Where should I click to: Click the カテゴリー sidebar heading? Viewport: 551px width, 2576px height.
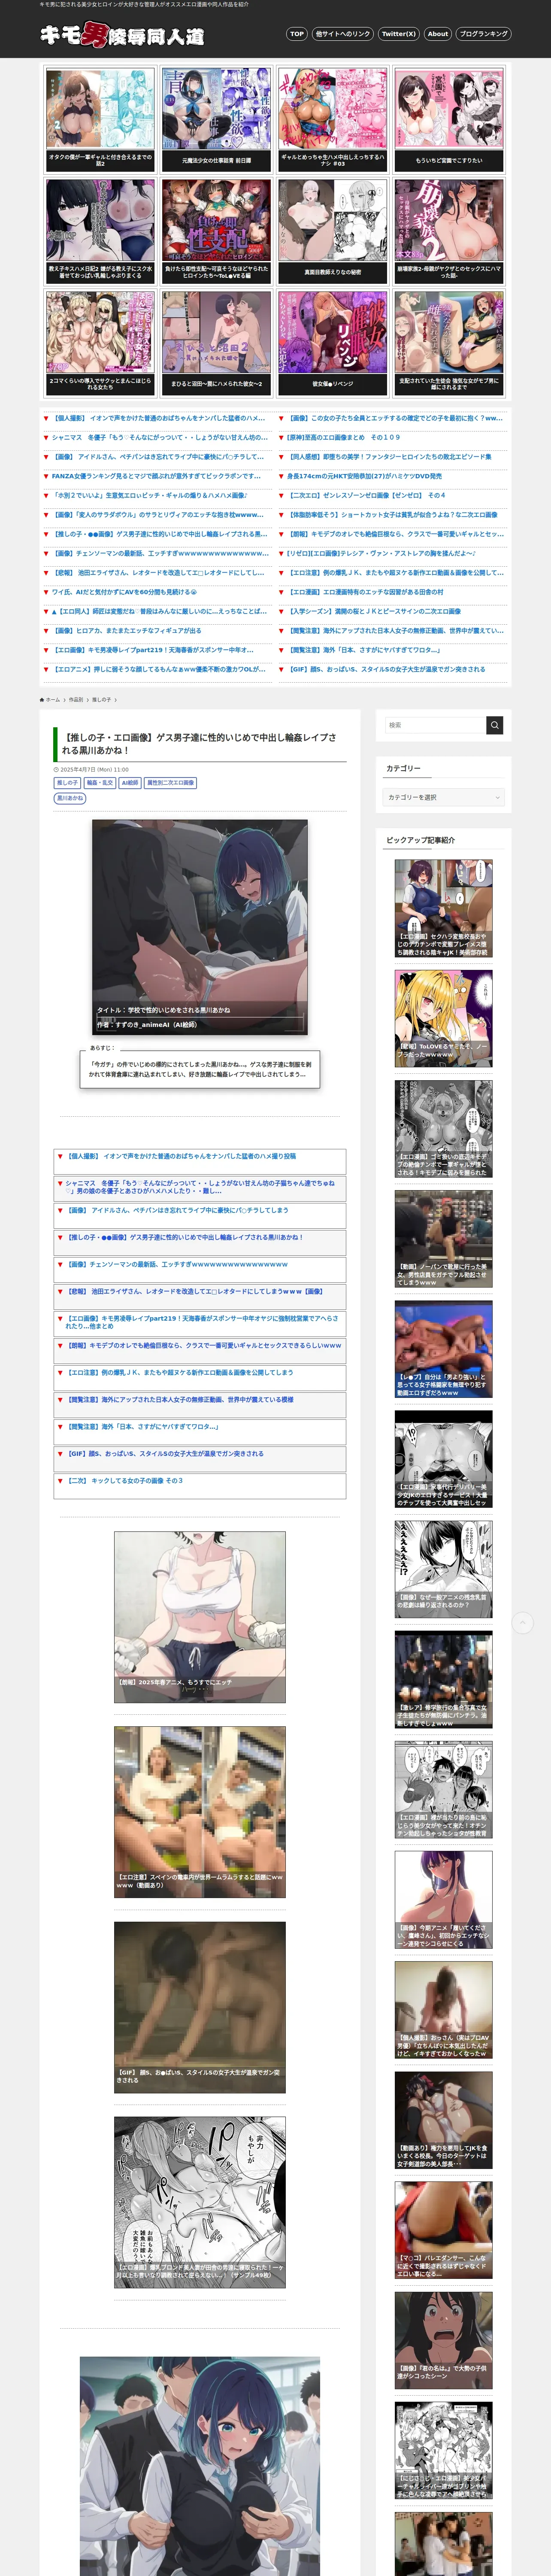click(403, 768)
